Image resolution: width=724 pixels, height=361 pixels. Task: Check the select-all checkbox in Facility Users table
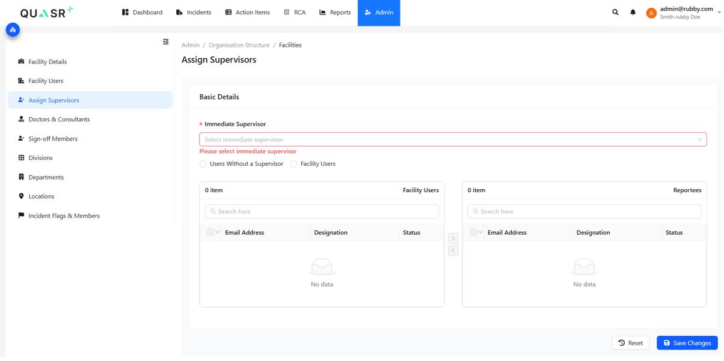(209, 232)
